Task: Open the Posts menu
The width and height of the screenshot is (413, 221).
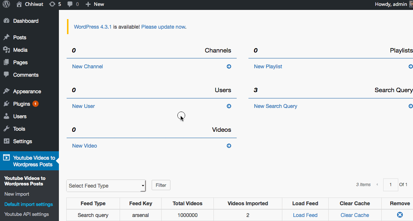Action: (x=20, y=37)
